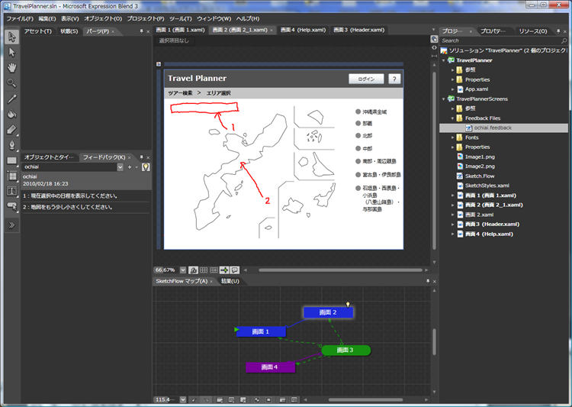Select the Button control tool
Screen dimensions: 572x407
coord(11,206)
